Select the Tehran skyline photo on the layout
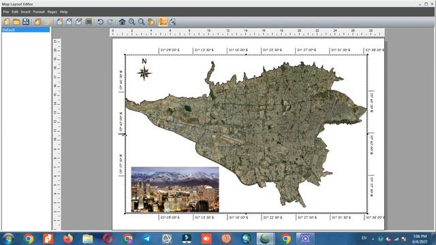 tap(175, 189)
